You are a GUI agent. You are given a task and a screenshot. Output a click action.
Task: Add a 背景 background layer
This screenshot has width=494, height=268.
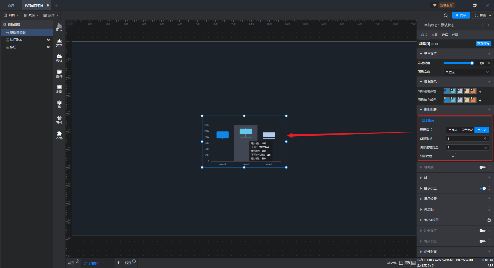(x=134, y=261)
